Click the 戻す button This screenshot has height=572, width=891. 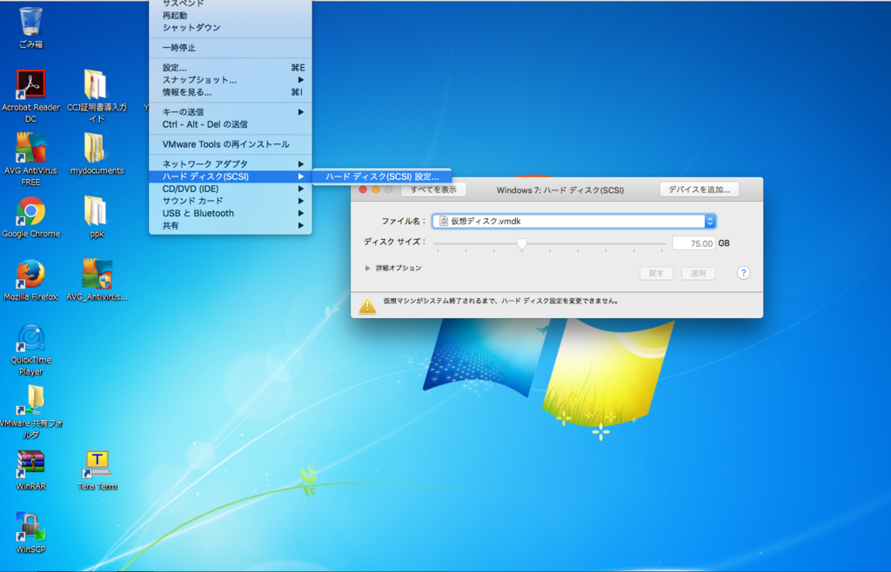(656, 273)
